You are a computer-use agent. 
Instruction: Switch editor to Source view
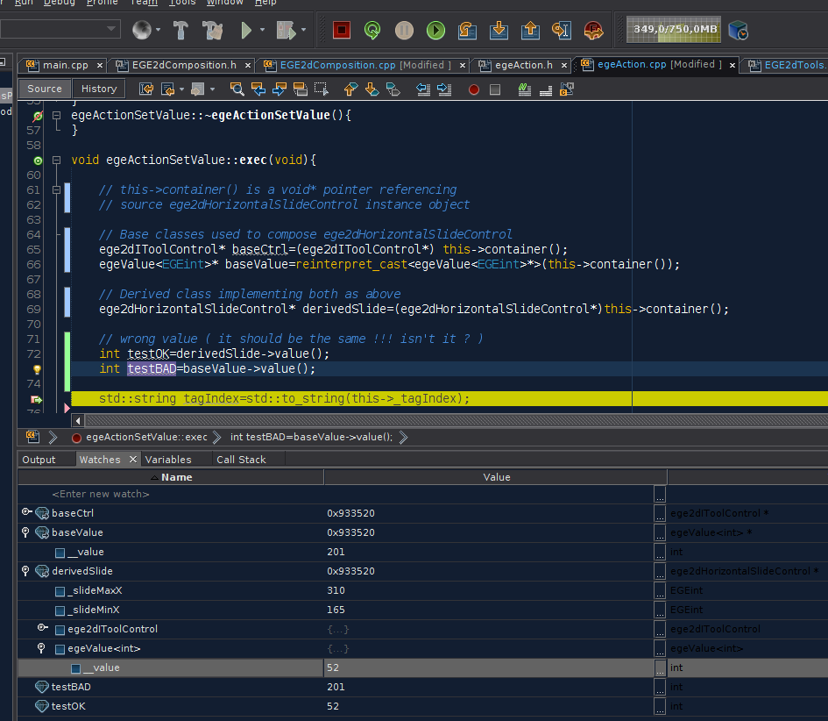[x=45, y=89]
